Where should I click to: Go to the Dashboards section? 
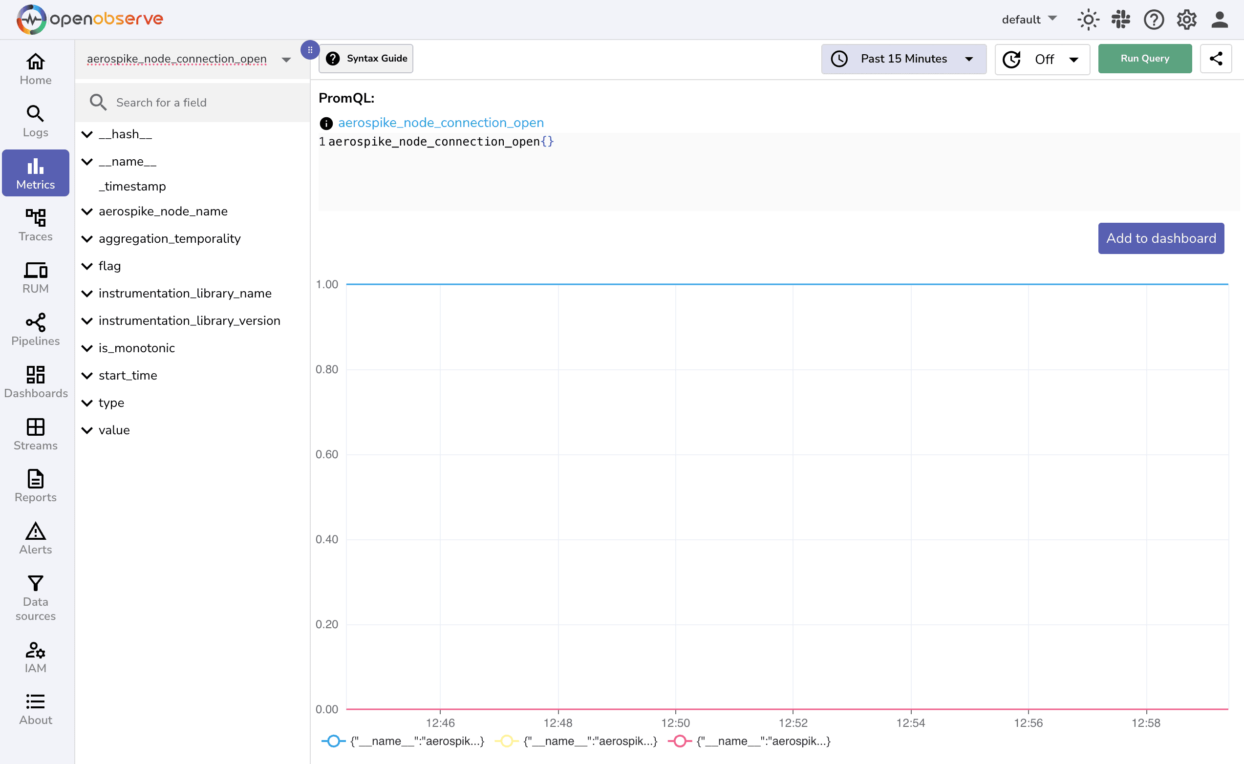[35, 382]
